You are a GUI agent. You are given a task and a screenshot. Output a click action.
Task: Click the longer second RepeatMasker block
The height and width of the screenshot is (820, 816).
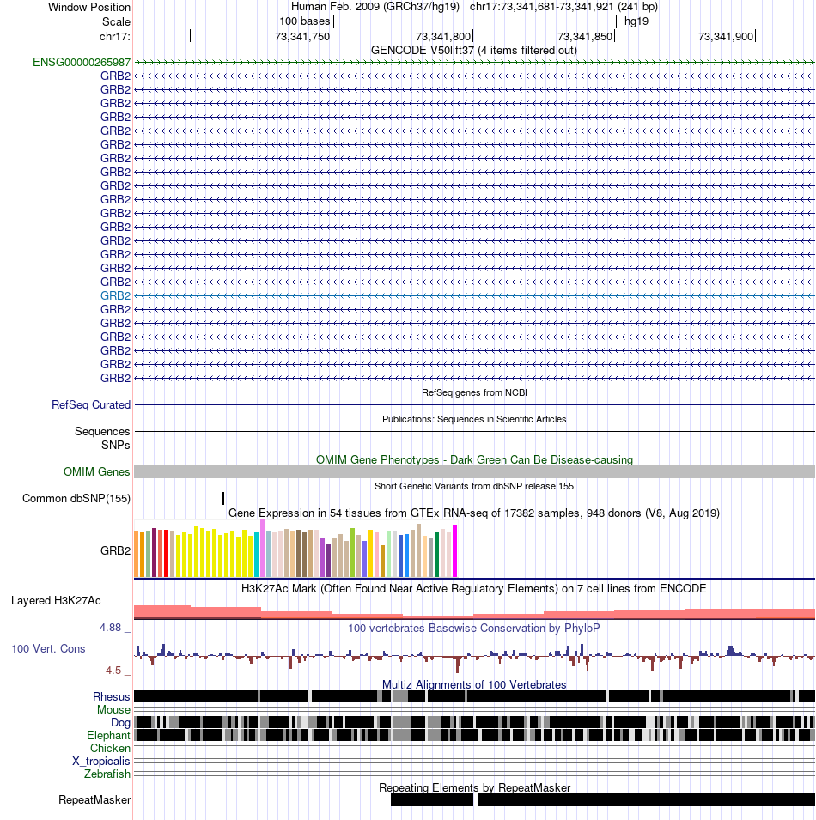pyautogui.click(x=647, y=799)
